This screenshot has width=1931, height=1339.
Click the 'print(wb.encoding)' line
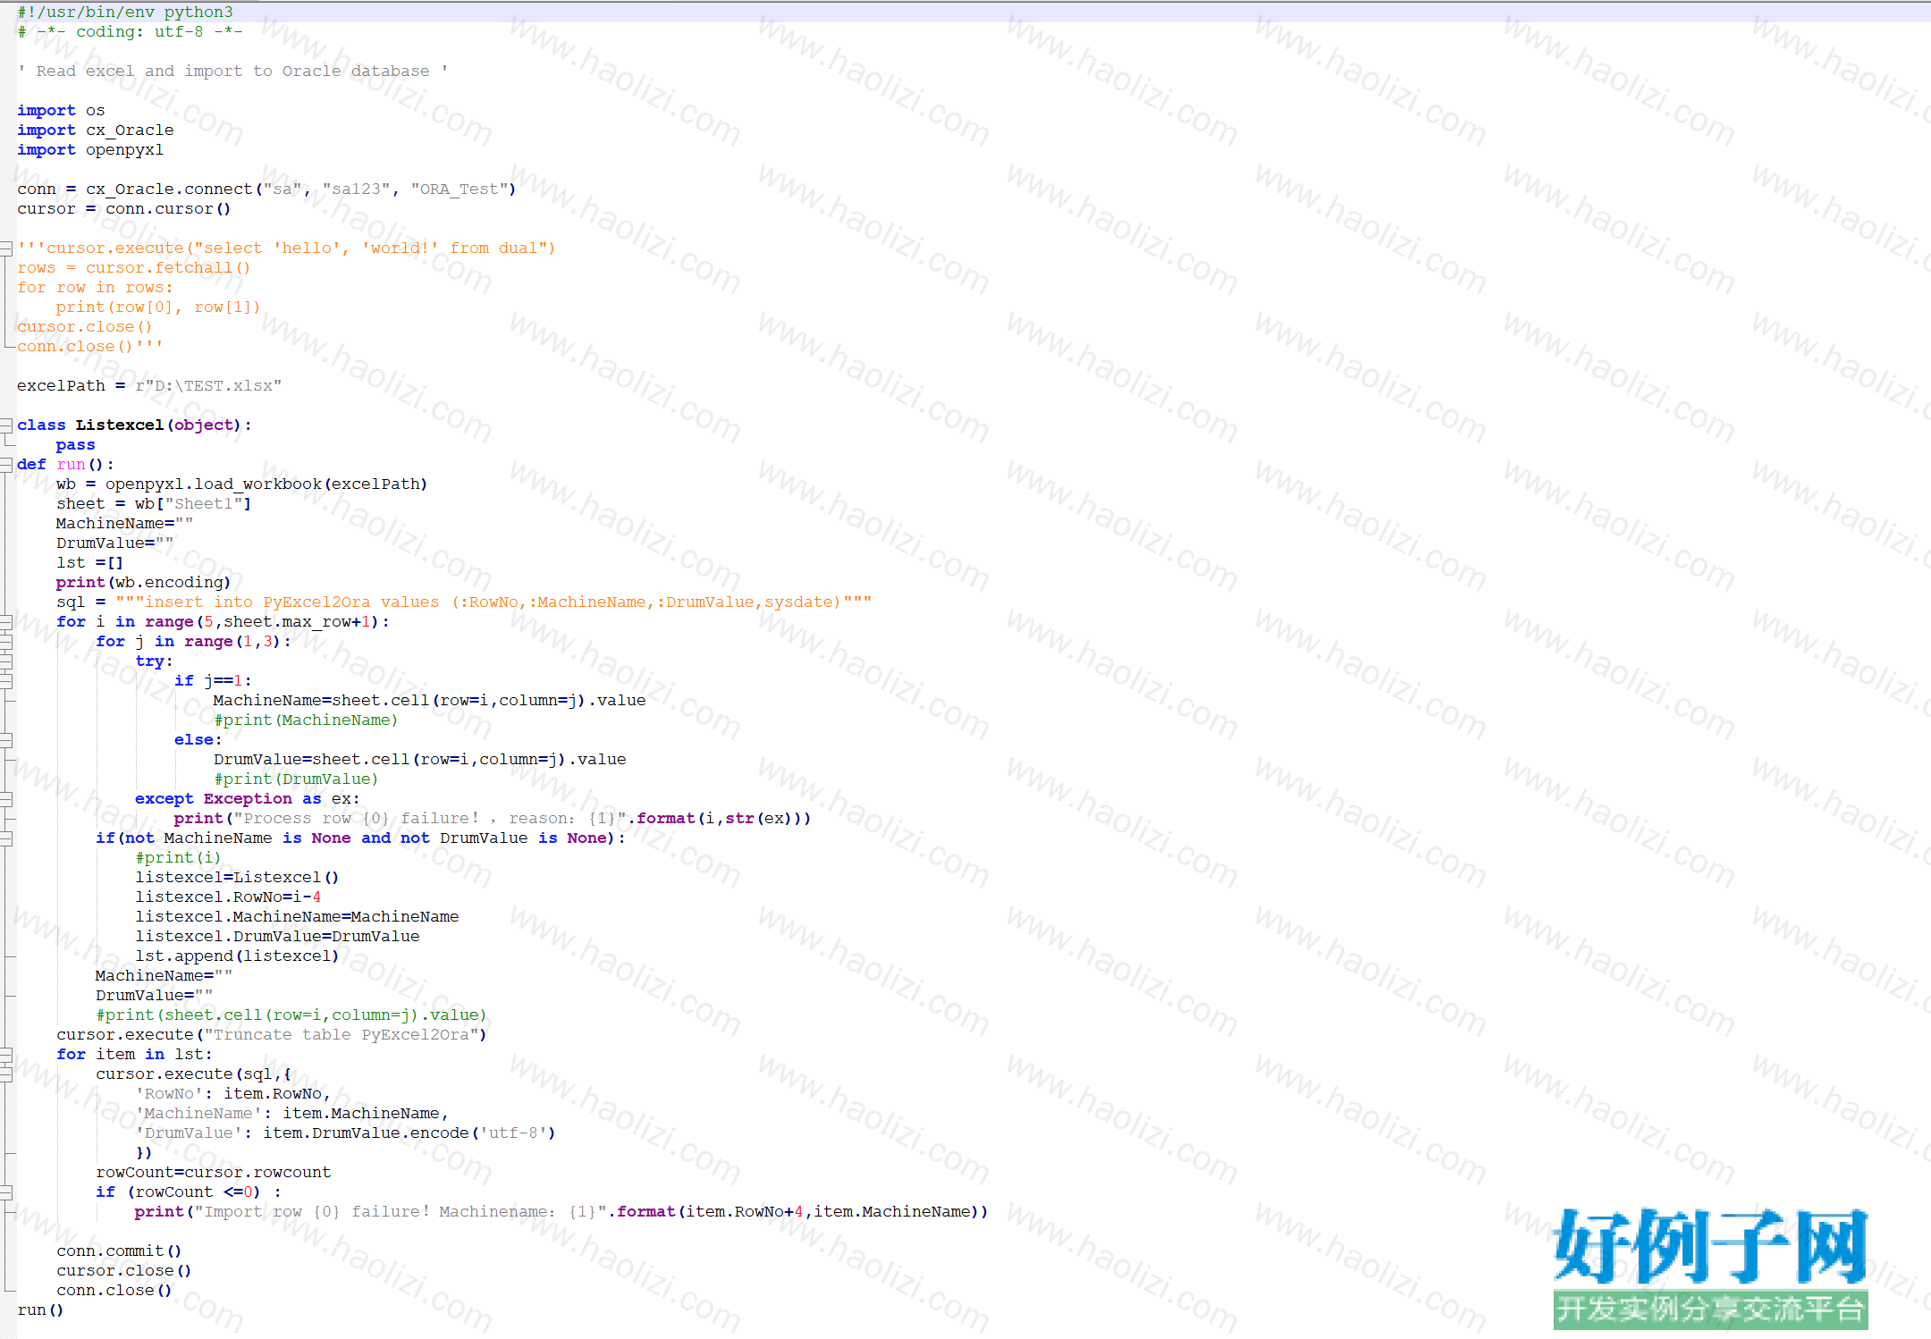pyautogui.click(x=143, y=582)
